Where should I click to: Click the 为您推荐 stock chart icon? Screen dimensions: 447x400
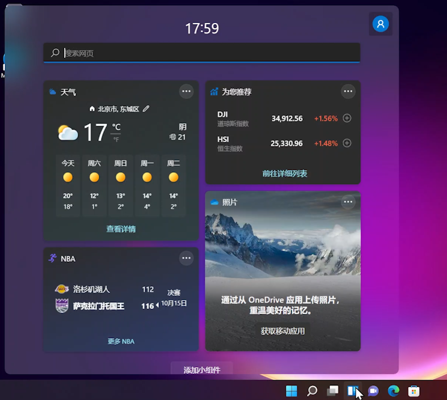[214, 91]
